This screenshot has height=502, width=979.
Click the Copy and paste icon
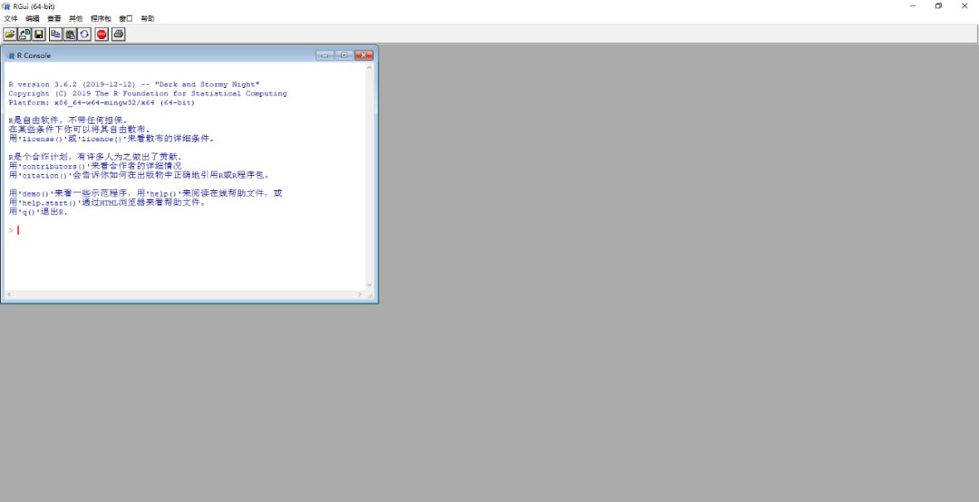(84, 34)
